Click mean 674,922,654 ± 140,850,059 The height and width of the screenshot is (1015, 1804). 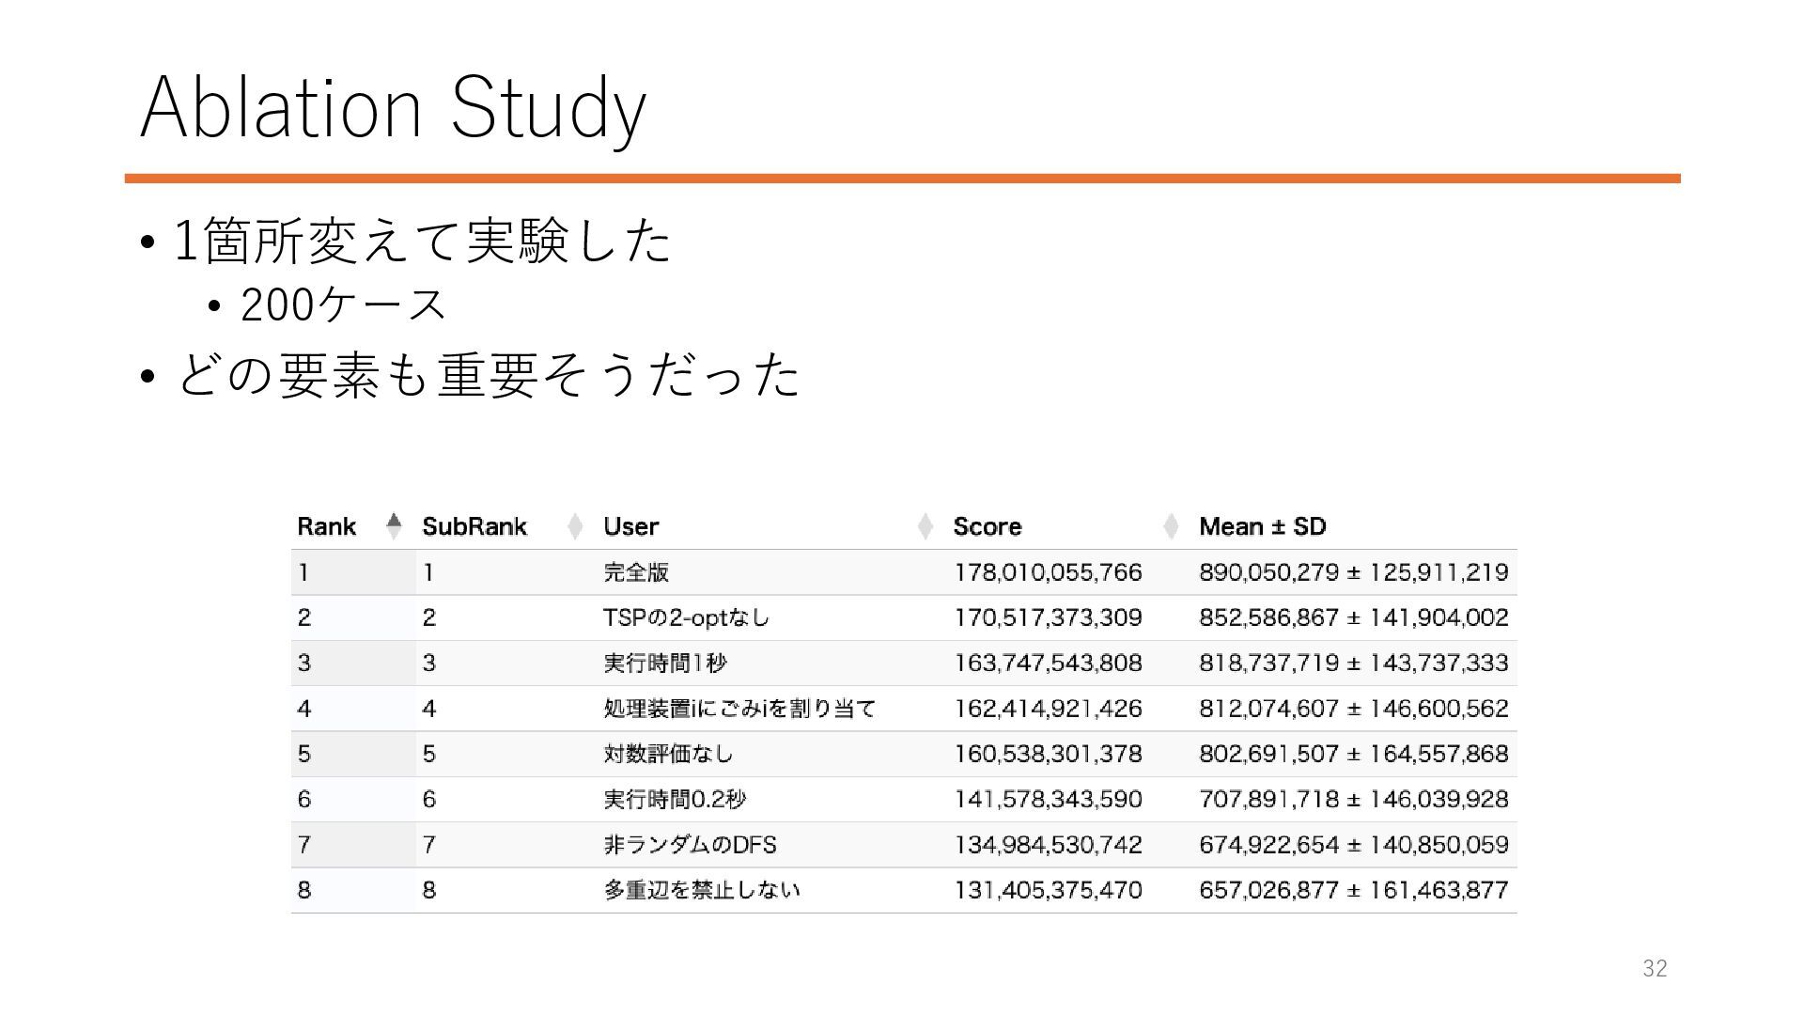(x=1354, y=845)
